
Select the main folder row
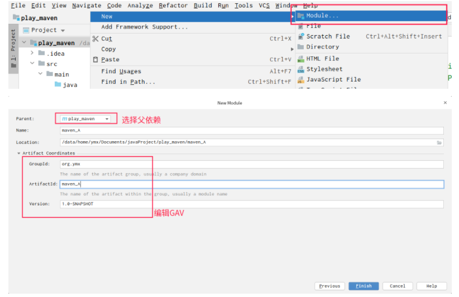(54, 74)
